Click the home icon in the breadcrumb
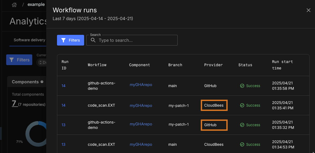 pyautogui.click(x=14, y=5)
